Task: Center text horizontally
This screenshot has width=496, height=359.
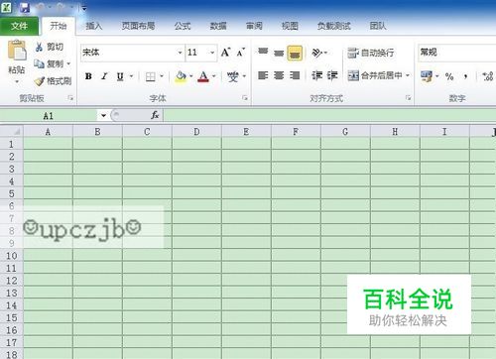Action: click(x=279, y=75)
